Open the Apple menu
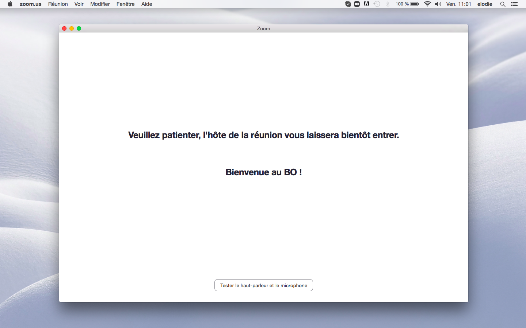Image resolution: width=526 pixels, height=328 pixels. (x=10, y=4)
